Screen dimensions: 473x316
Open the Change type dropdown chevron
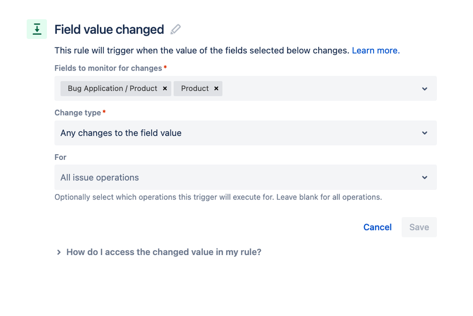point(424,133)
